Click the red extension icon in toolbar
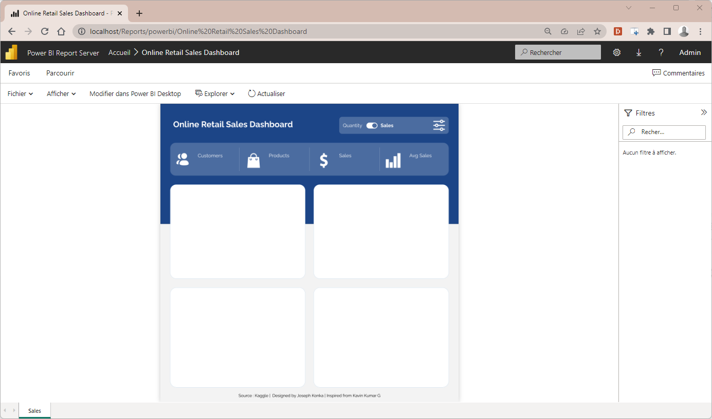This screenshot has height=419, width=712. (x=618, y=31)
